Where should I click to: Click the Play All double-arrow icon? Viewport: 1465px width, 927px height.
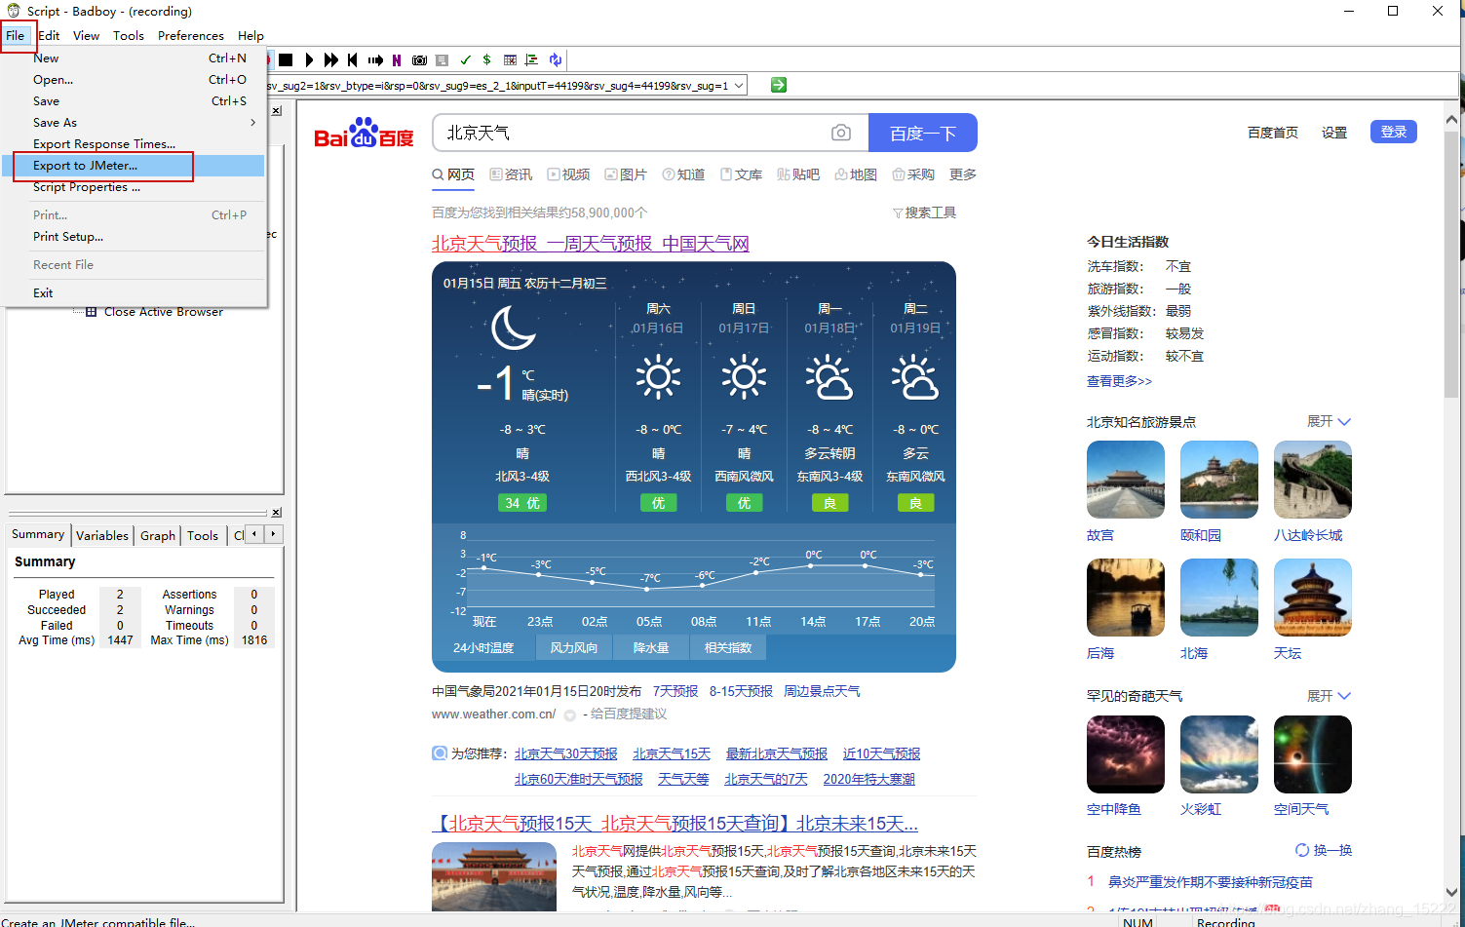(331, 60)
